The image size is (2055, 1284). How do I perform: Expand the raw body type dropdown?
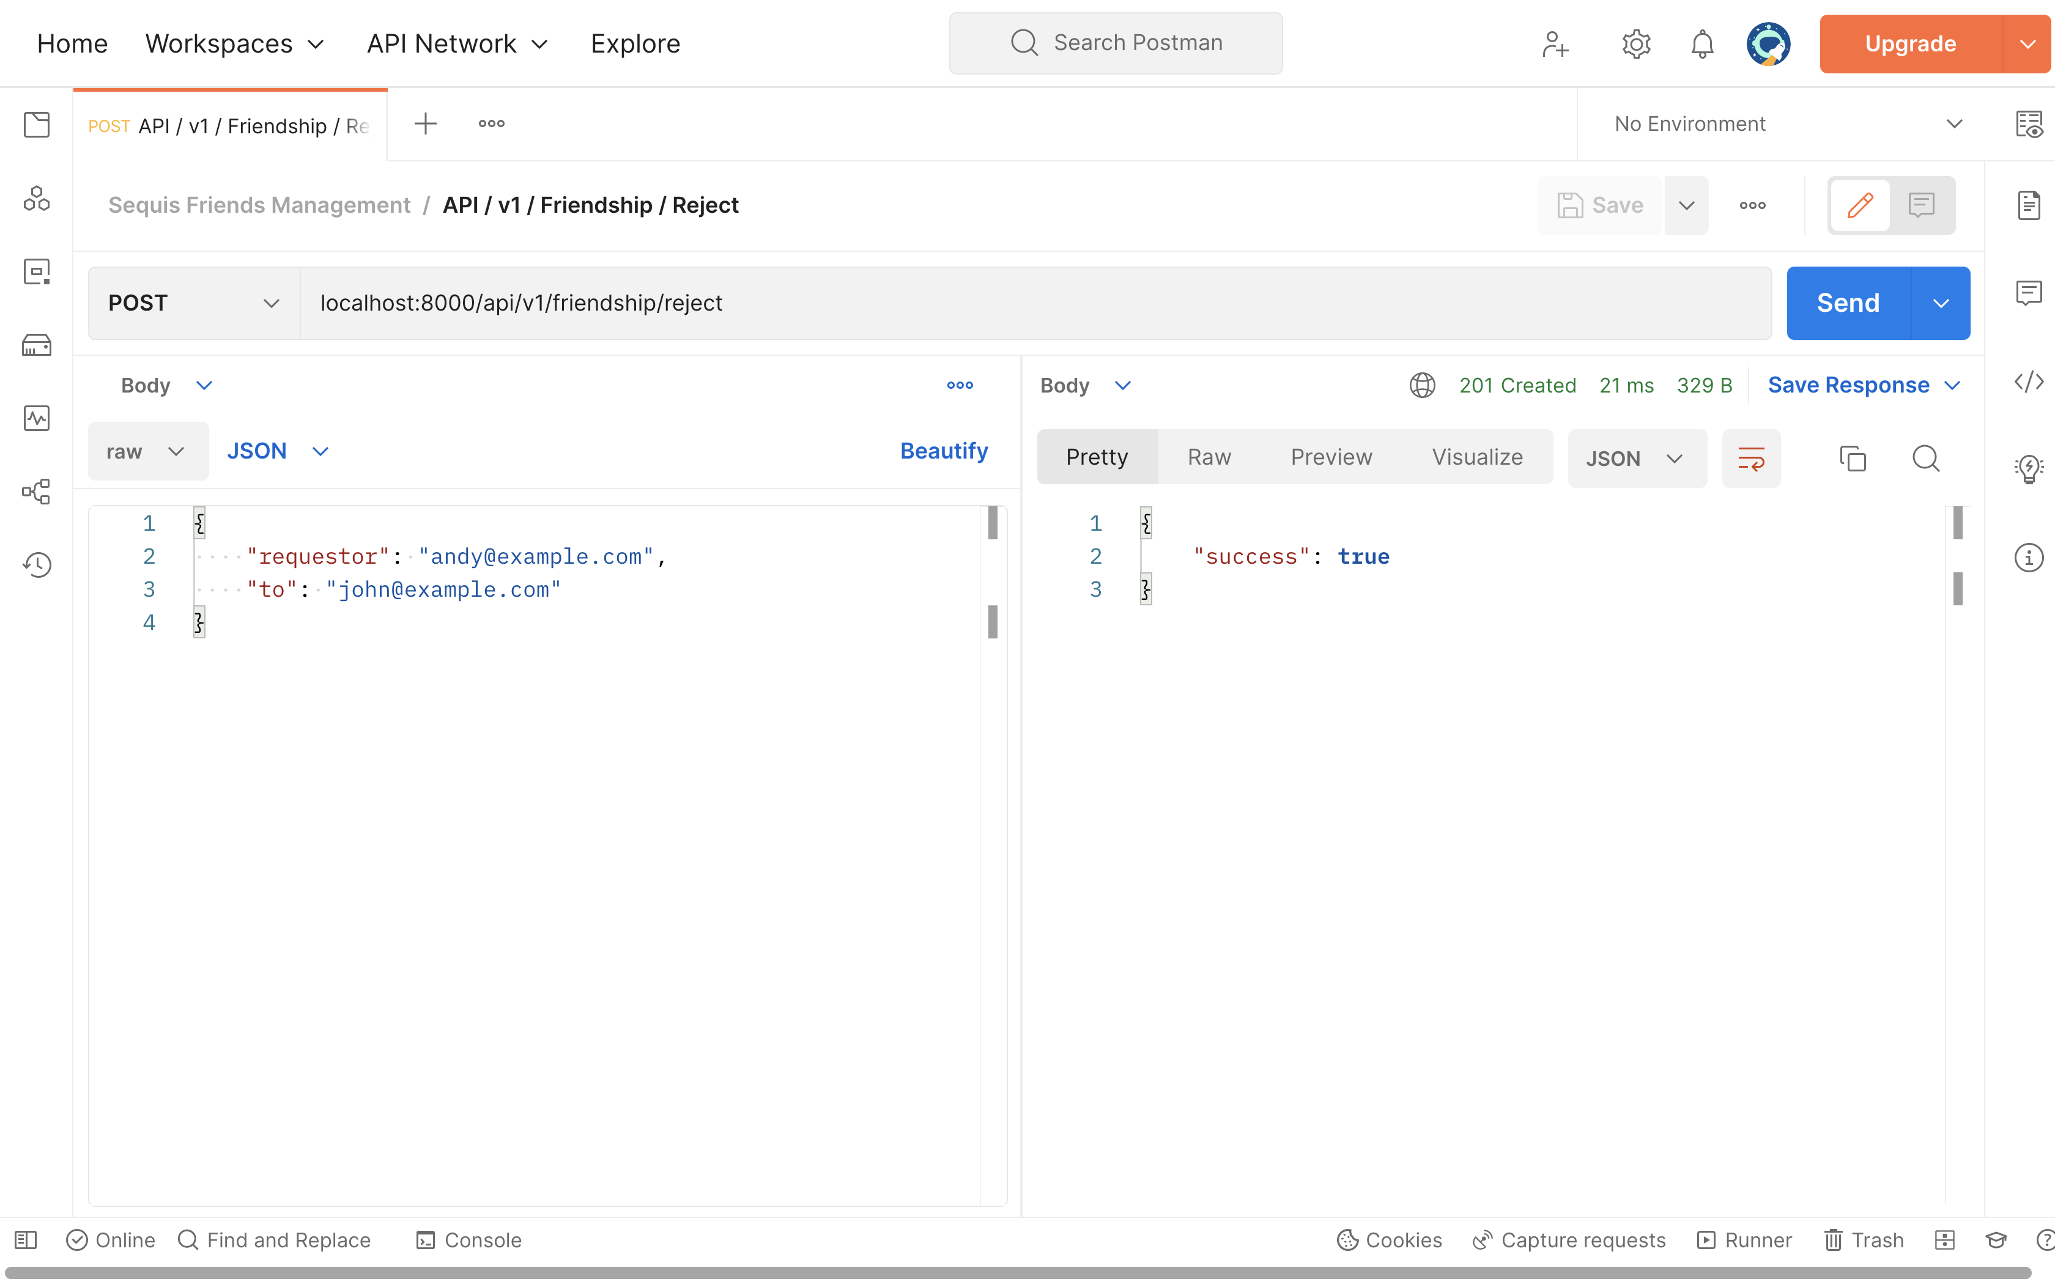tap(148, 451)
